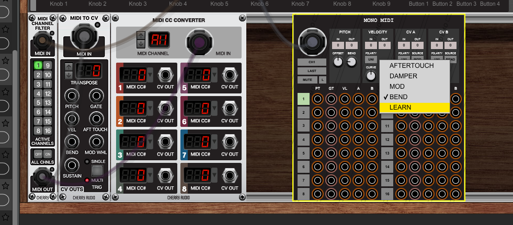513x225 pixels.
Task: Open the LAST note priority selector
Action: pos(312,71)
